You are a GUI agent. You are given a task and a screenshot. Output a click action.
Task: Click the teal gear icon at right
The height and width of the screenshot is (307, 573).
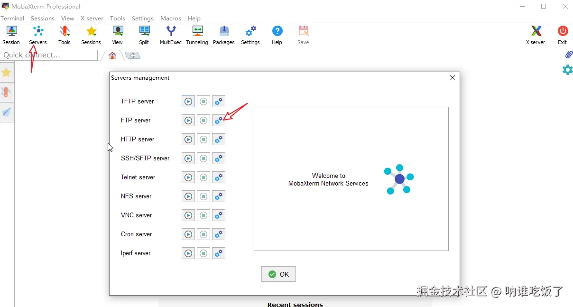click(x=567, y=70)
